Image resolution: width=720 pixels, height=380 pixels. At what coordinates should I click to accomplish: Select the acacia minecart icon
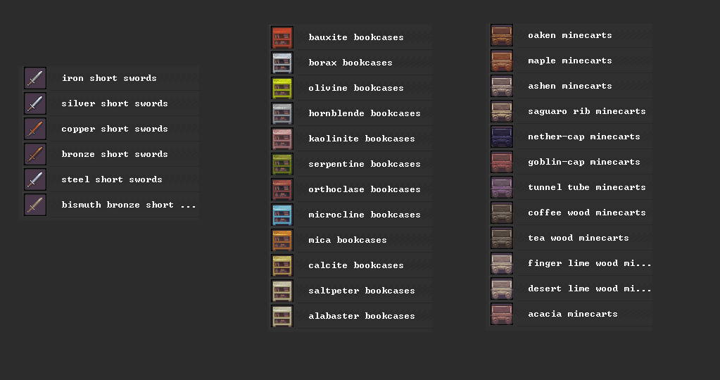click(x=501, y=314)
